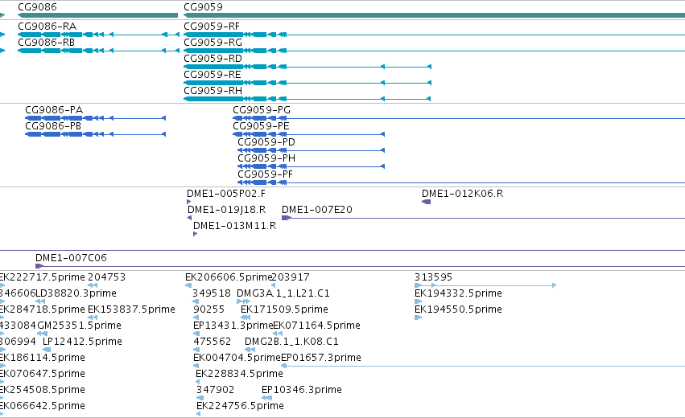Screen dimensions: 685x418
Task: Select CG9059-RH transcript label
Action: [x=213, y=91]
